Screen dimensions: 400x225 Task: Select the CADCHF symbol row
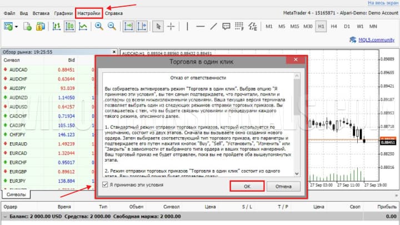(x=48, y=116)
